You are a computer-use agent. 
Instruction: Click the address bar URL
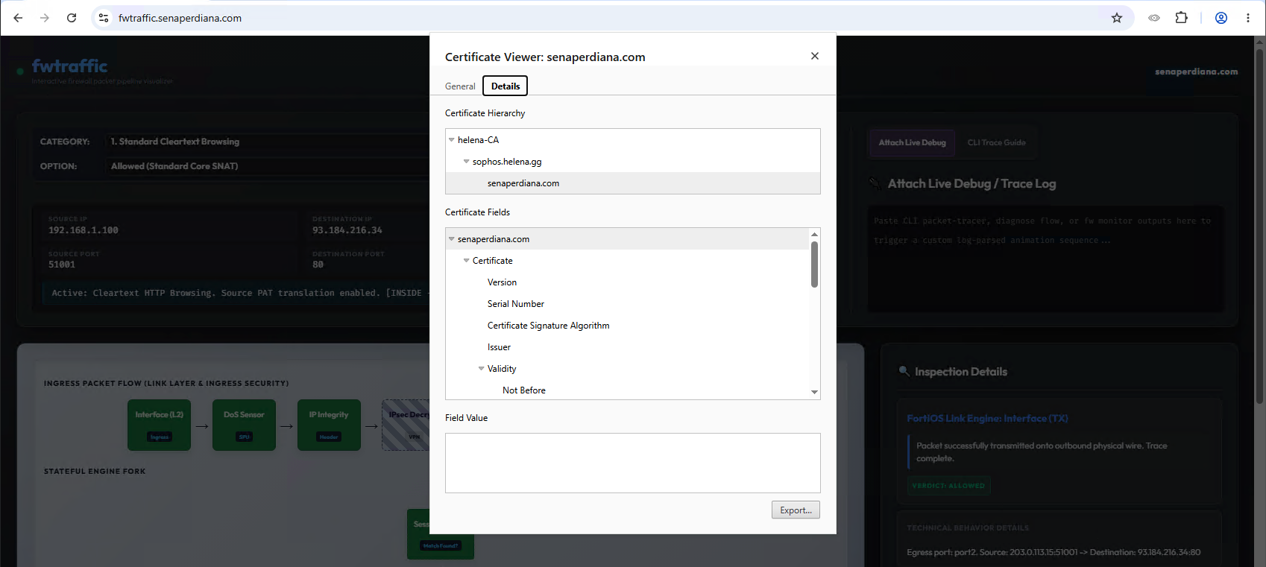click(x=180, y=18)
